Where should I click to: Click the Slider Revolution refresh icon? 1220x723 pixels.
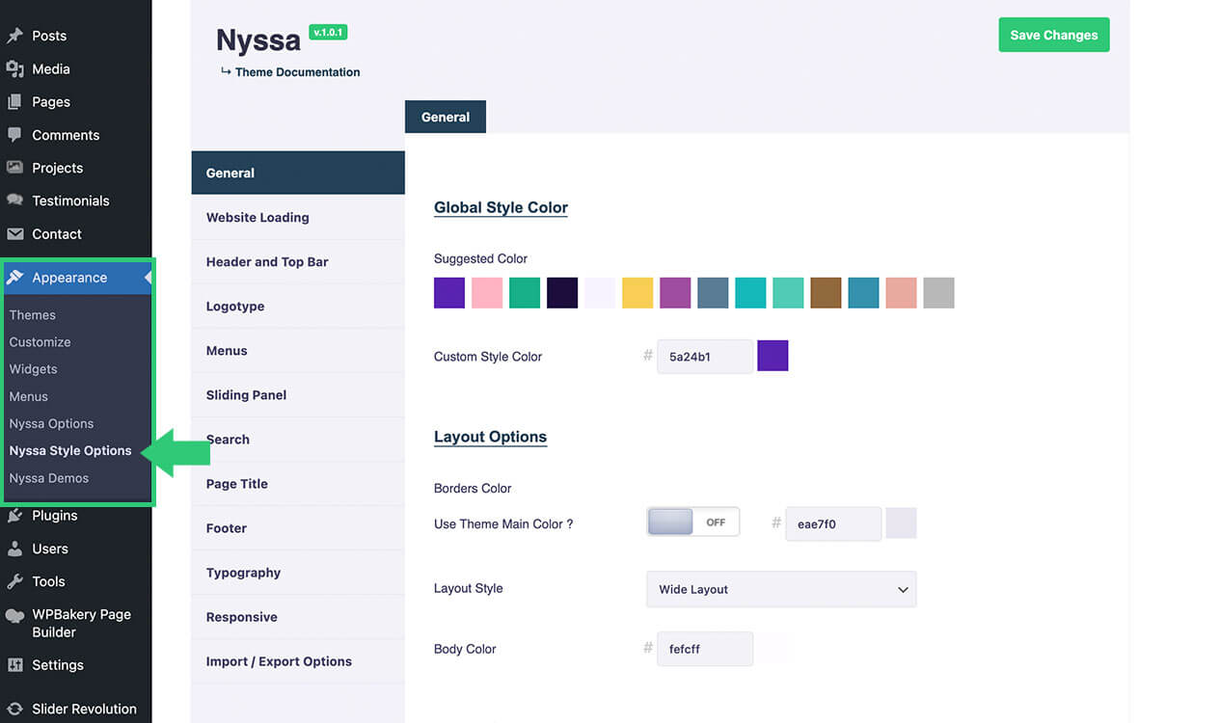pyautogui.click(x=14, y=709)
